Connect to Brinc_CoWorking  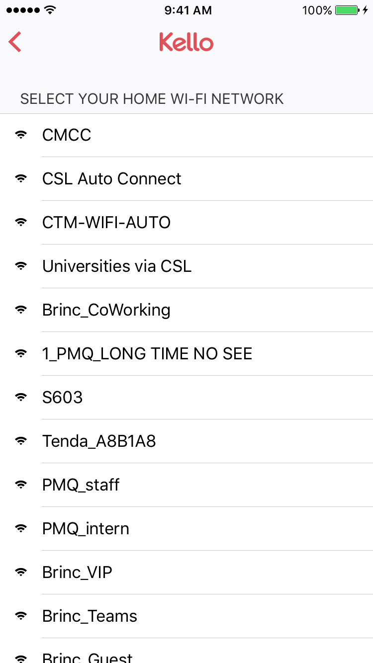pos(186,310)
